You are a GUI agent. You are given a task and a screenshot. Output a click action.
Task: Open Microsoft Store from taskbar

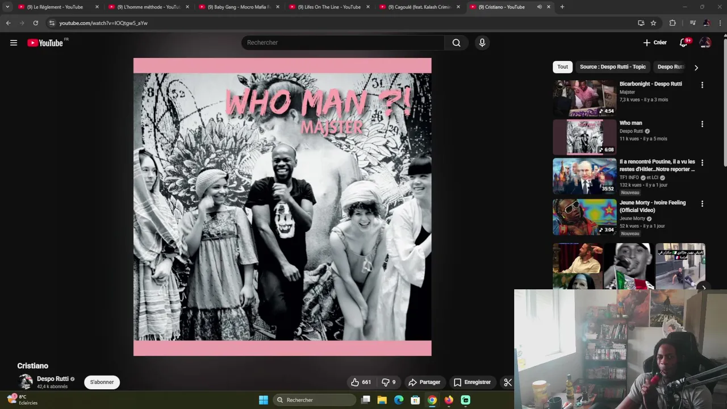pos(415,400)
